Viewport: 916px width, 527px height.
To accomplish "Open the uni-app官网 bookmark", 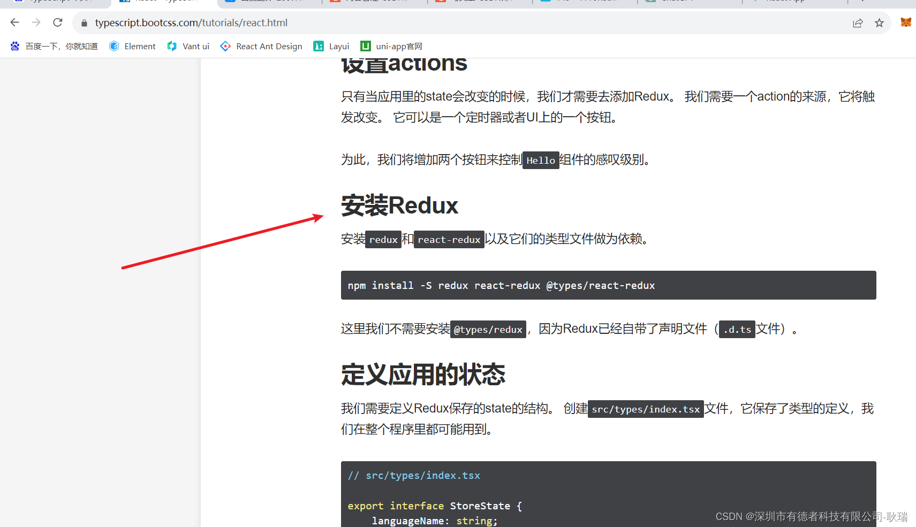I will (x=391, y=46).
